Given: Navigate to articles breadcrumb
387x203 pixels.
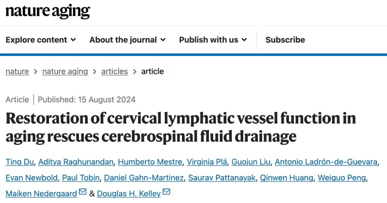Looking at the screenshot, I should (x=114, y=71).
